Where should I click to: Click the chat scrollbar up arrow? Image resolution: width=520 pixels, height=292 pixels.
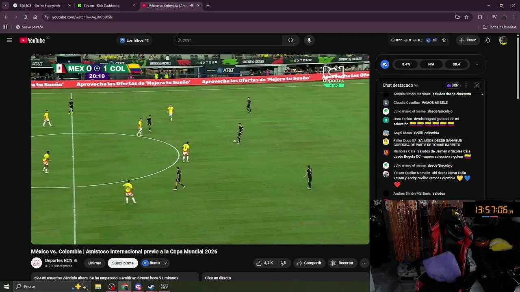[x=482, y=94]
